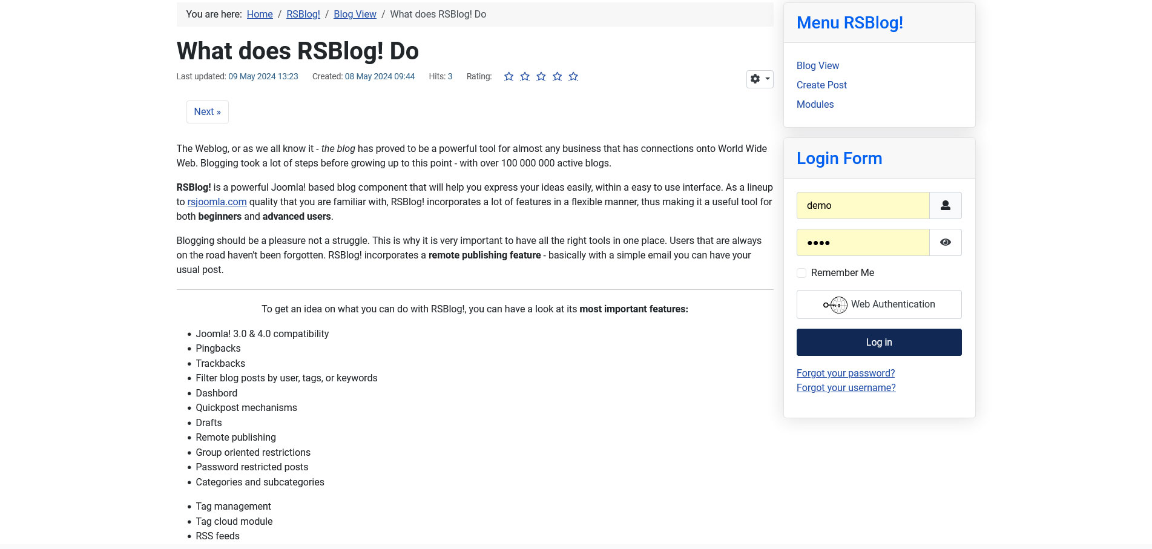Rate the post four stars
The image size is (1152, 549).
pos(557,76)
